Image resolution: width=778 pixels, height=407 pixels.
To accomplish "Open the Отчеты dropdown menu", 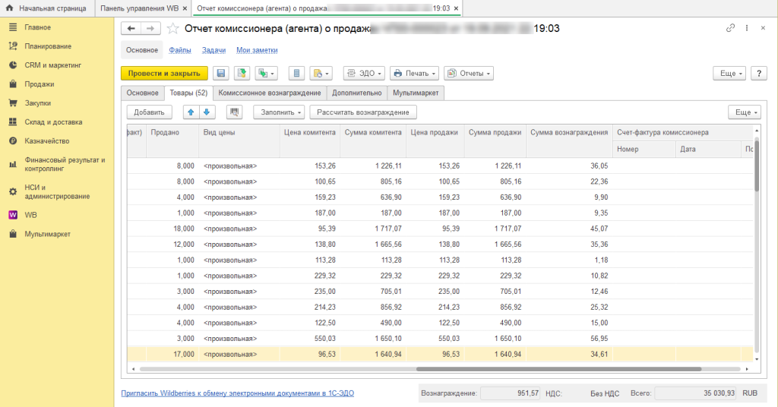I will coord(468,74).
